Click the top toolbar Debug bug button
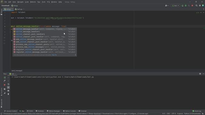The height and width of the screenshot is (115, 205). click(x=186, y=6)
